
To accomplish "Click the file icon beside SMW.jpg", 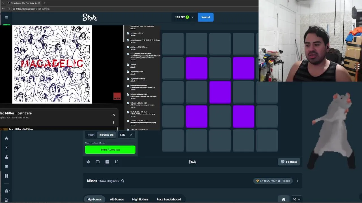I will pos(128,65).
